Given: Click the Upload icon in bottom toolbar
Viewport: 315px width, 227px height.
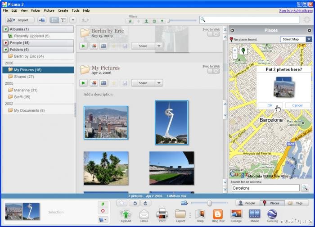Looking at the screenshot, I should coord(126,213).
